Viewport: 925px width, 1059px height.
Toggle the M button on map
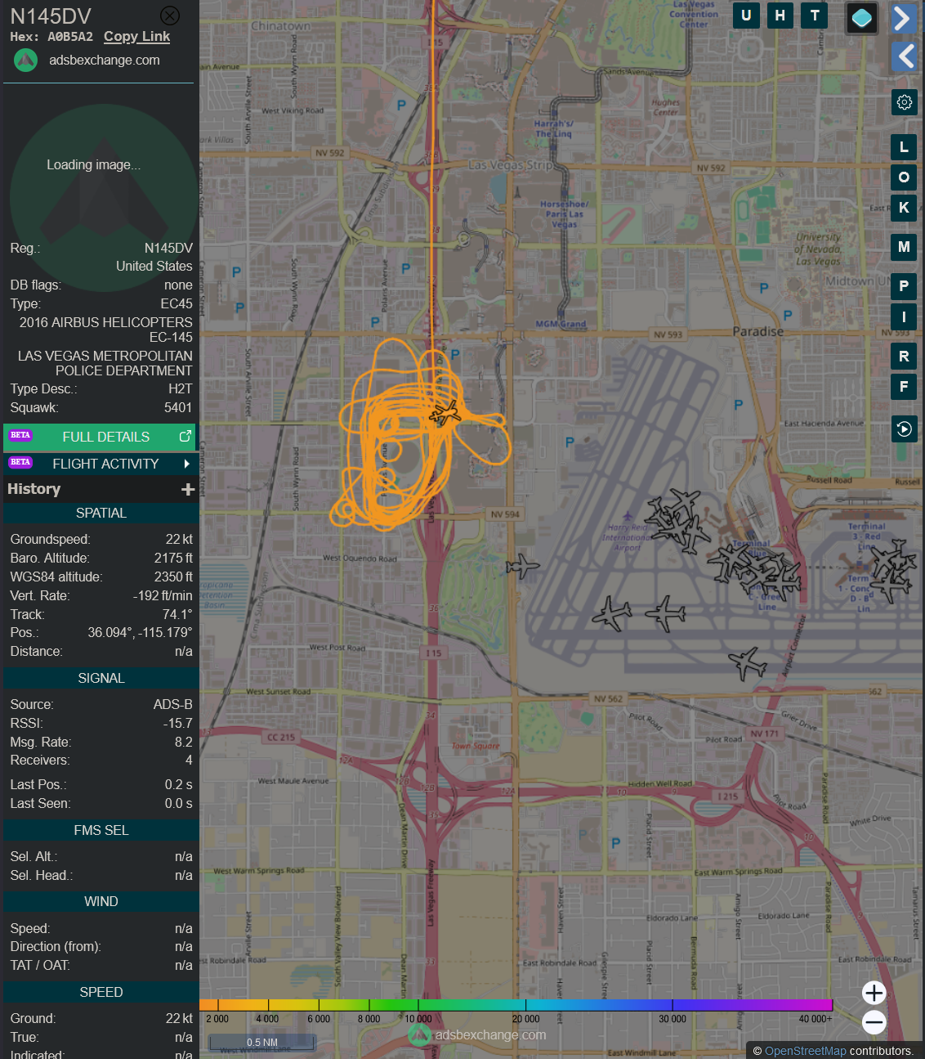click(904, 247)
